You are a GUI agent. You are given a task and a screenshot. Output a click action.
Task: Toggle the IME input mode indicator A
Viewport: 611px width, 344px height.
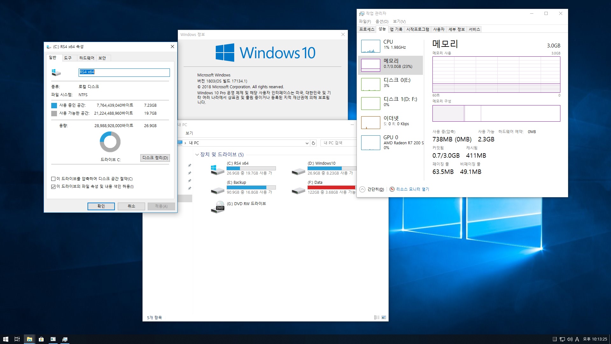tap(577, 339)
